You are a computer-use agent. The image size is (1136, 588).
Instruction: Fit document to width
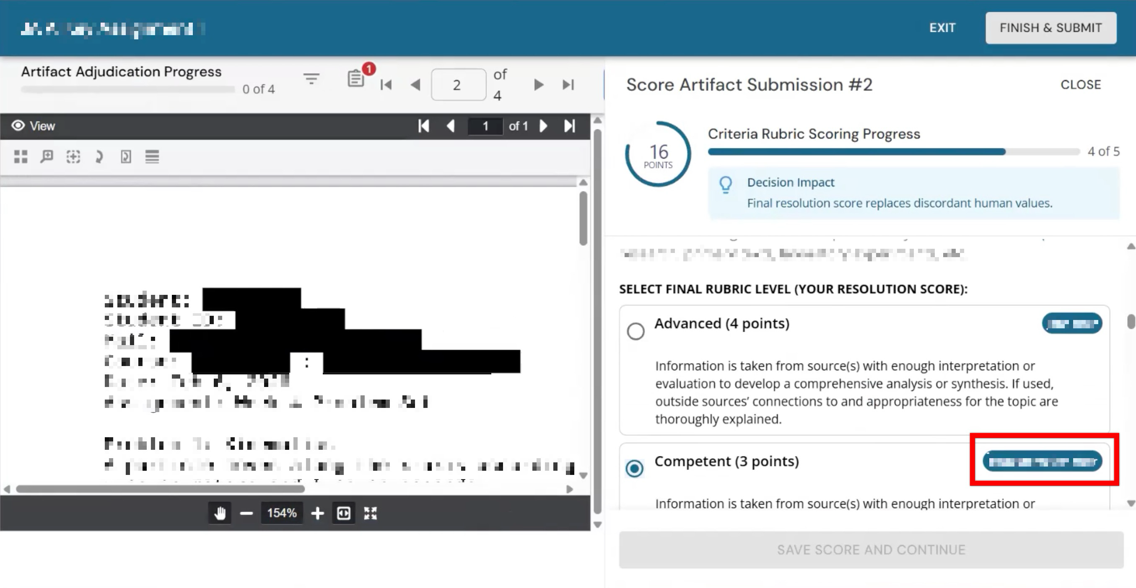coord(344,513)
